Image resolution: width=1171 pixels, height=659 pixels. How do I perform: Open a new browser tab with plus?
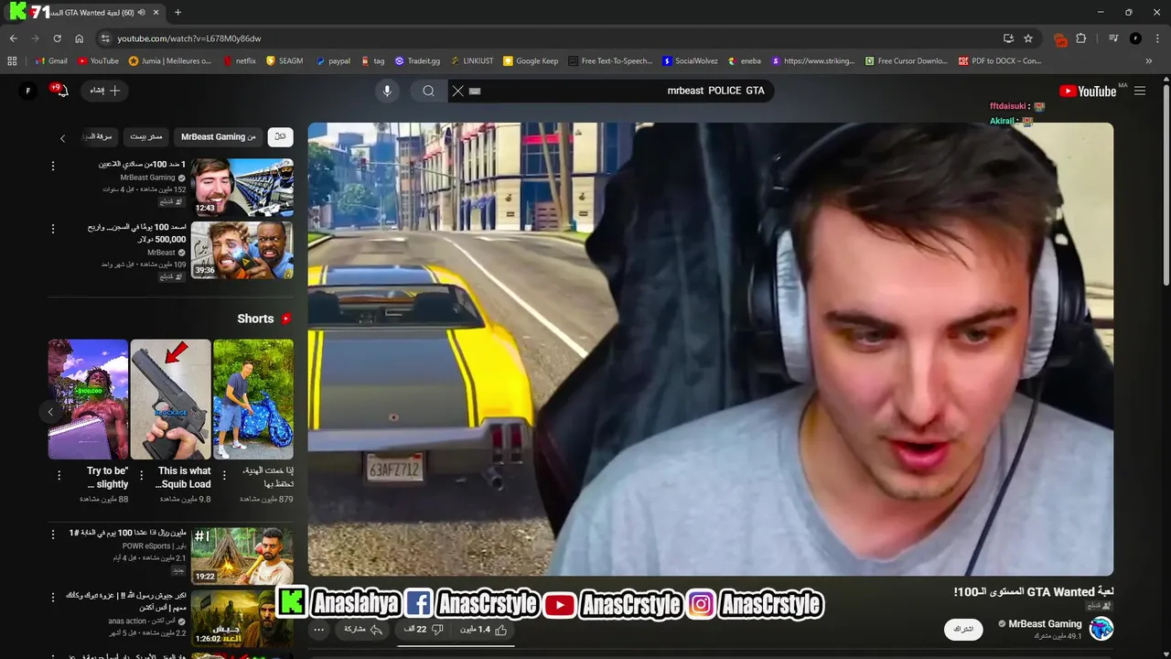[x=177, y=13]
